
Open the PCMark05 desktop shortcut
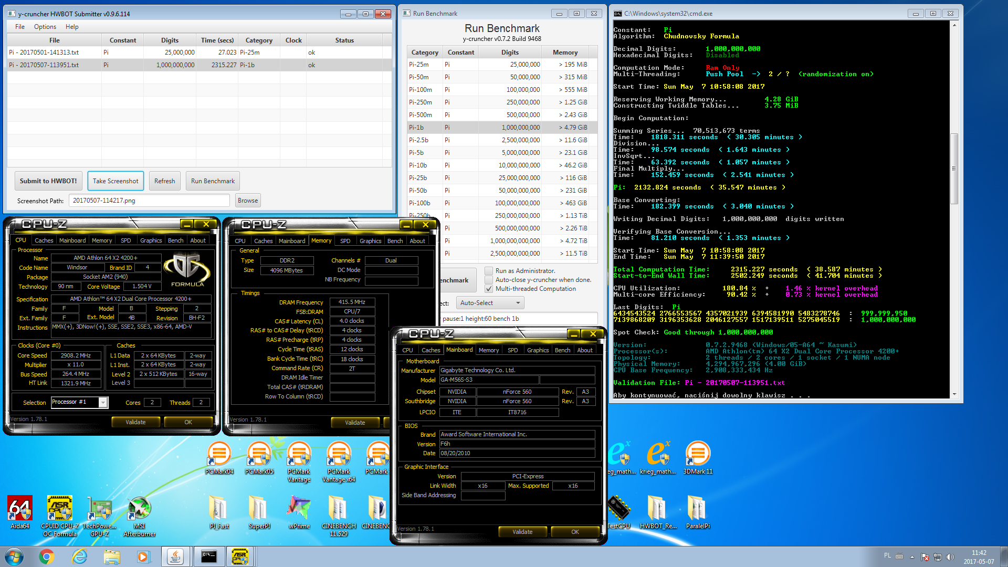[259, 458]
